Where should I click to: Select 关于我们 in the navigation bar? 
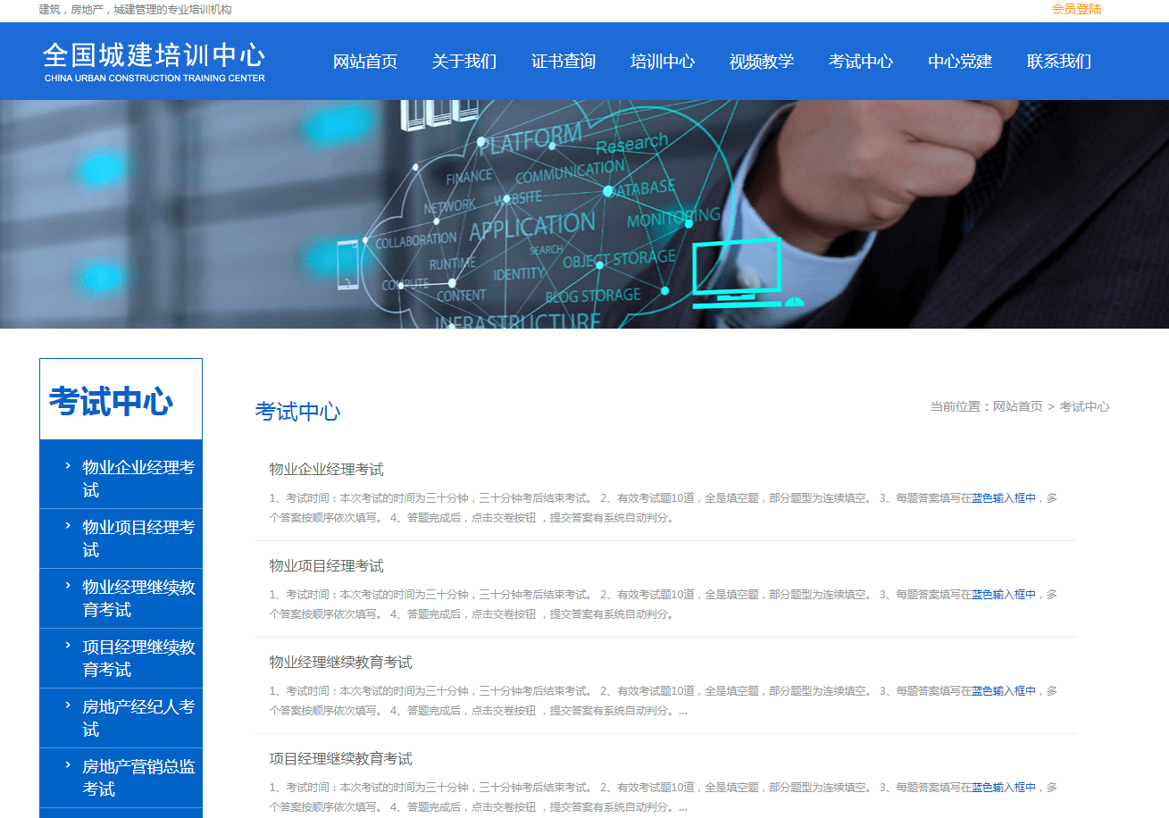click(464, 62)
